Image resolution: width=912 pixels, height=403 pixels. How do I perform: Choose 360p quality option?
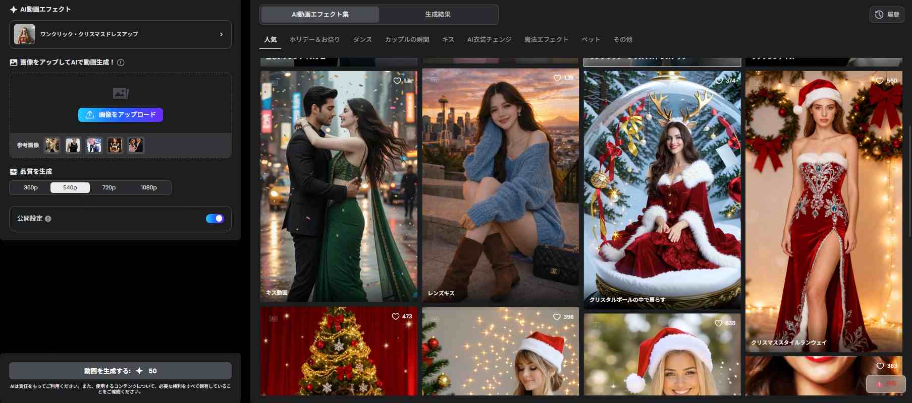(x=31, y=188)
